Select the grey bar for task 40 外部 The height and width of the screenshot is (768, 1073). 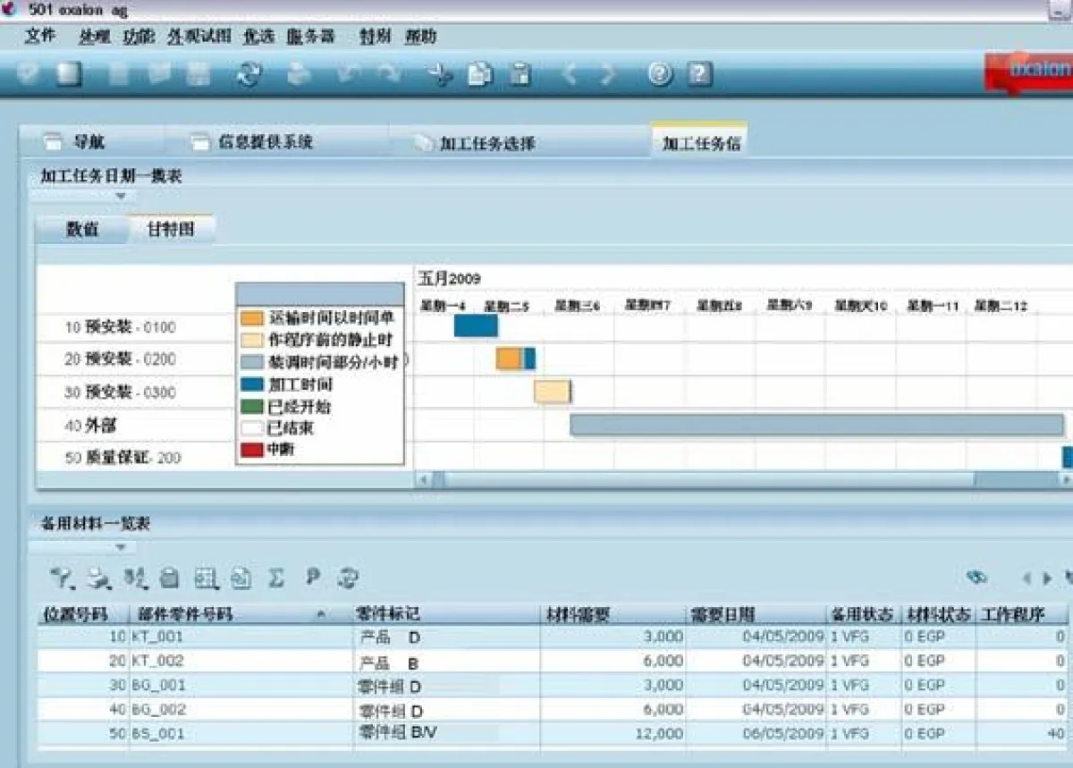[815, 425]
